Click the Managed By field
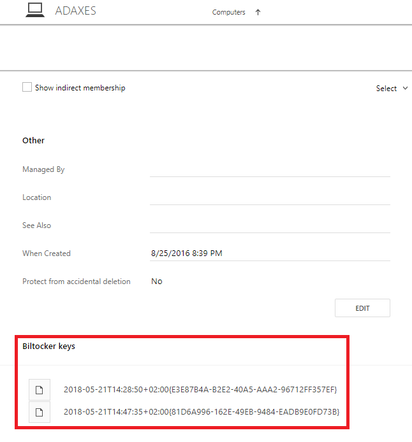The height and width of the screenshot is (442, 412). pos(270,169)
